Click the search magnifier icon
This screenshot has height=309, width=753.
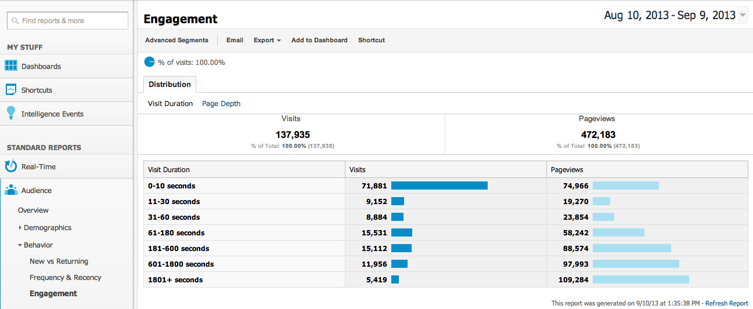(x=15, y=21)
